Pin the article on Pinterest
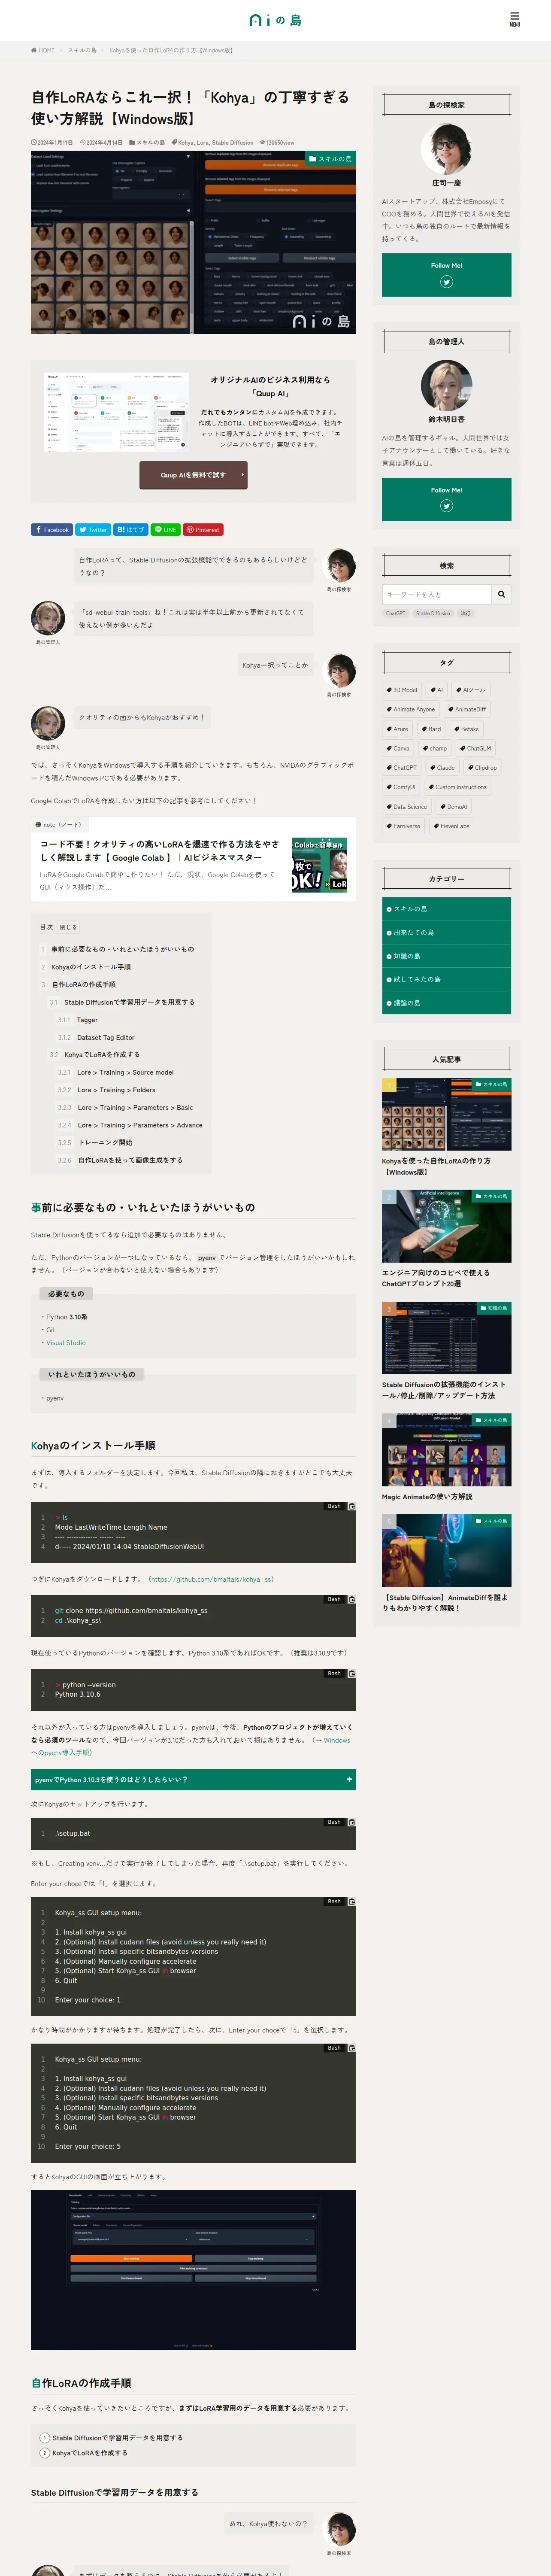Viewport: 551px width, 2576px height. pos(203,530)
